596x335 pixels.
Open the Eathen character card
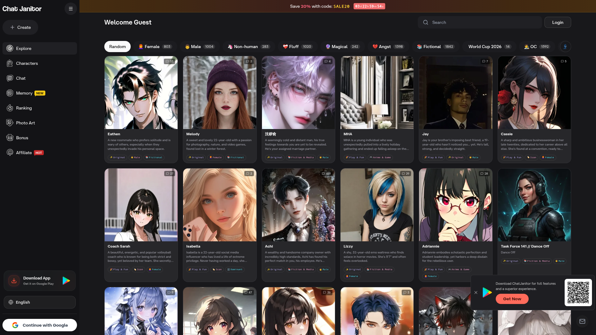click(x=141, y=109)
